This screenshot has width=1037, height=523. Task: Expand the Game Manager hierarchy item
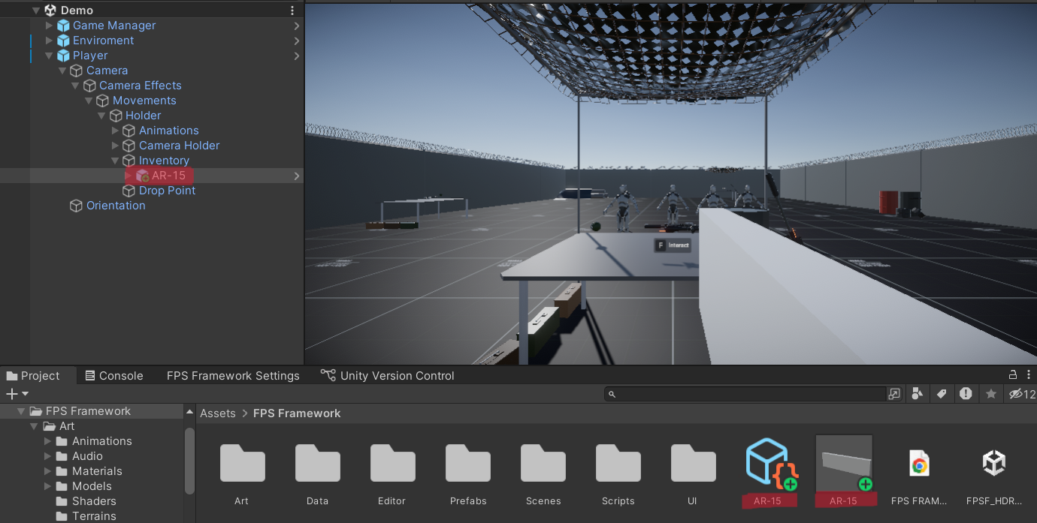tap(50, 26)
